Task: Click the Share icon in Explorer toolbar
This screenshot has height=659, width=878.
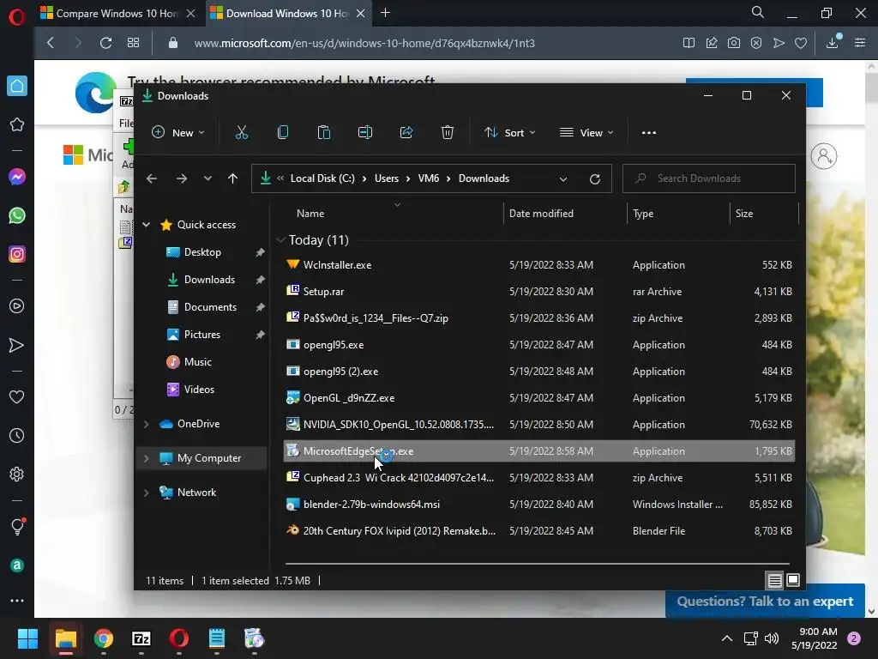Action: click(x=406, y=133)
